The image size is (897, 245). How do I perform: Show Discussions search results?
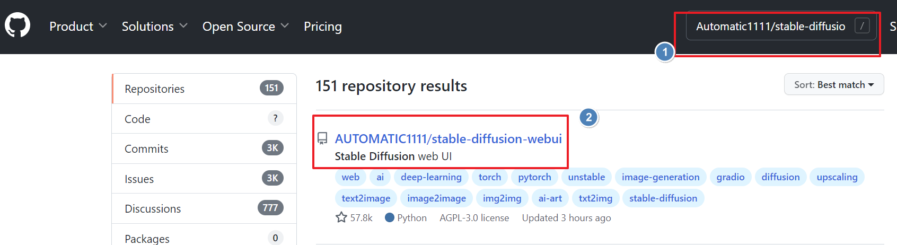point(204,208)
